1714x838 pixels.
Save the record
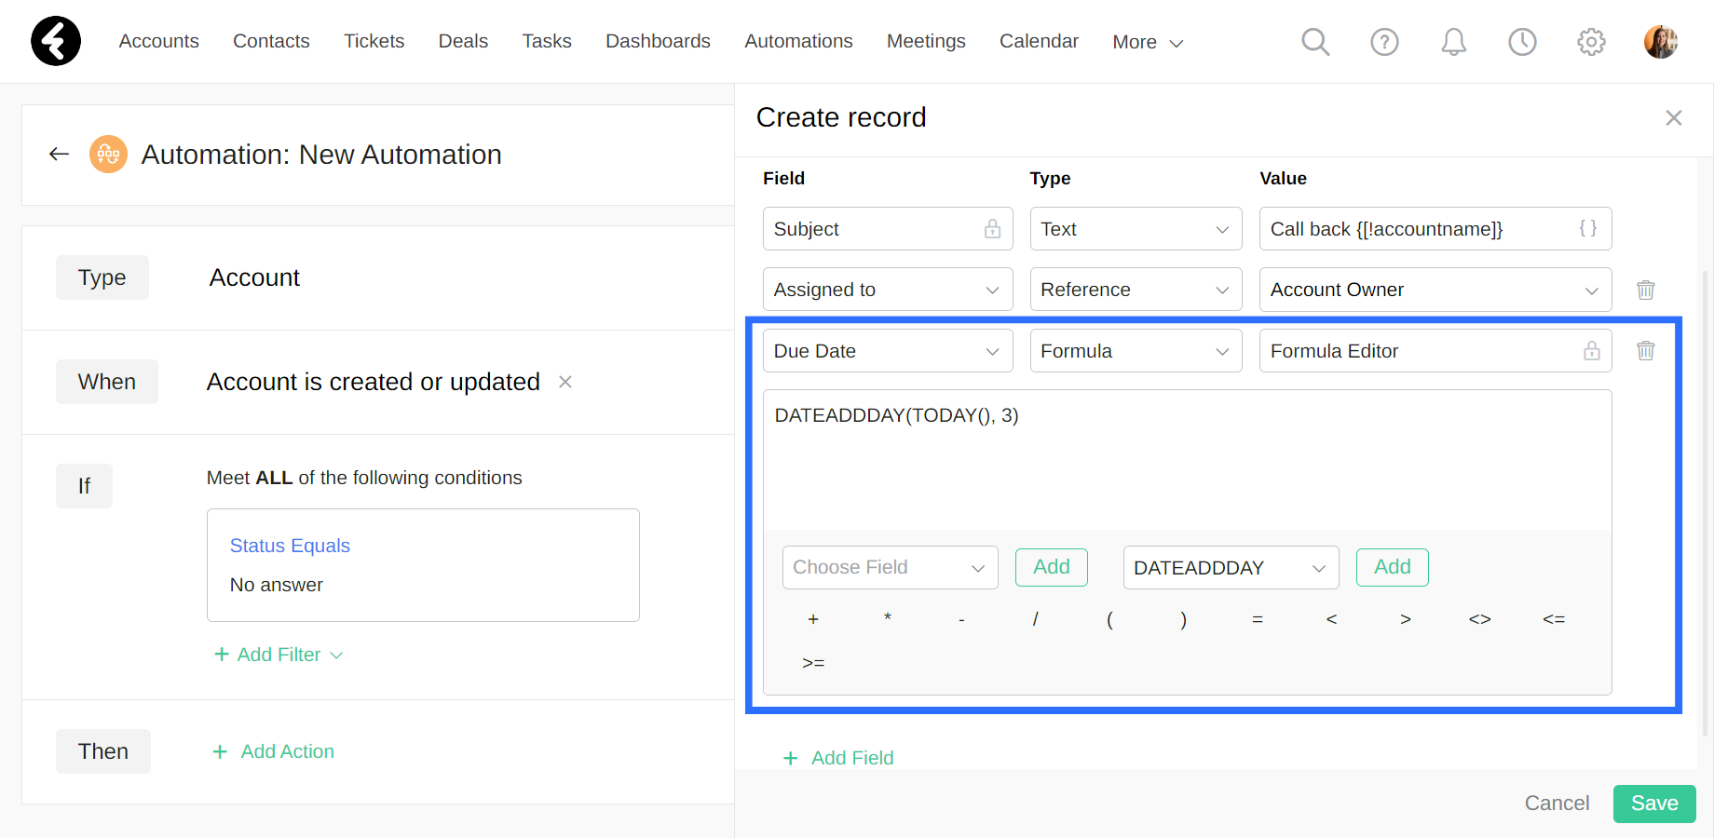click(1654, 804)
